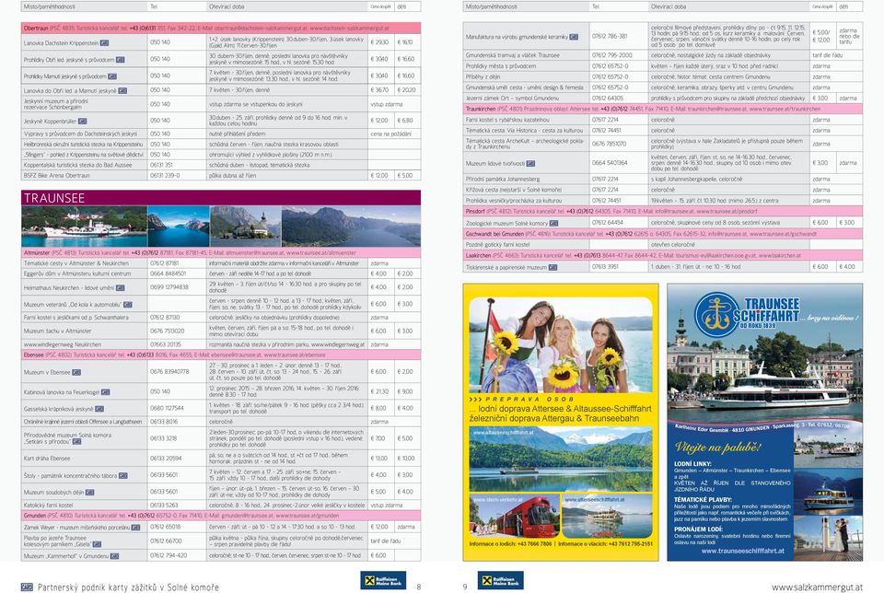
Task: Click the lakeside castle photo under TRAUNSEE
Action: click(x=245, y=227)
